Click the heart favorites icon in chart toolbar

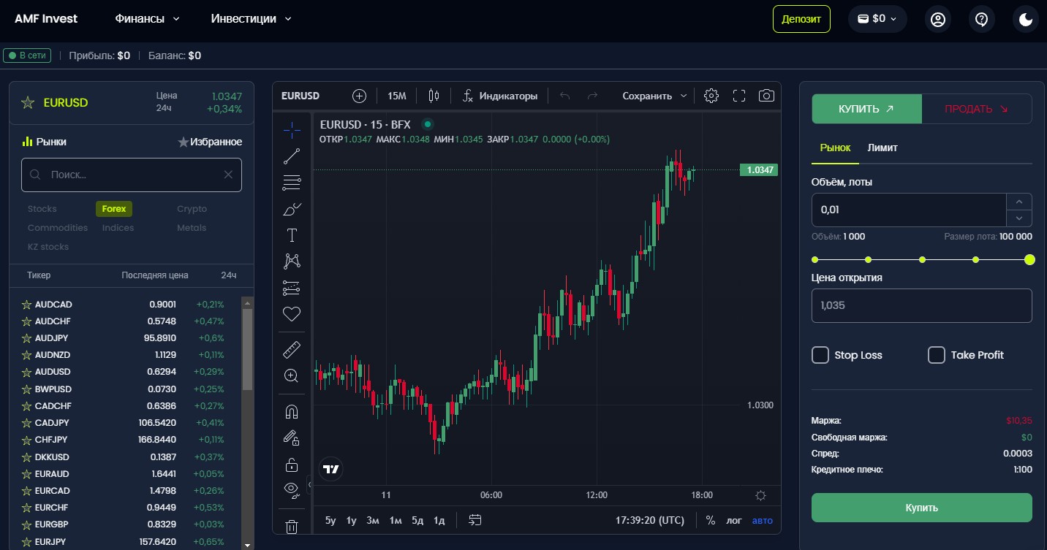pos(292,314)
